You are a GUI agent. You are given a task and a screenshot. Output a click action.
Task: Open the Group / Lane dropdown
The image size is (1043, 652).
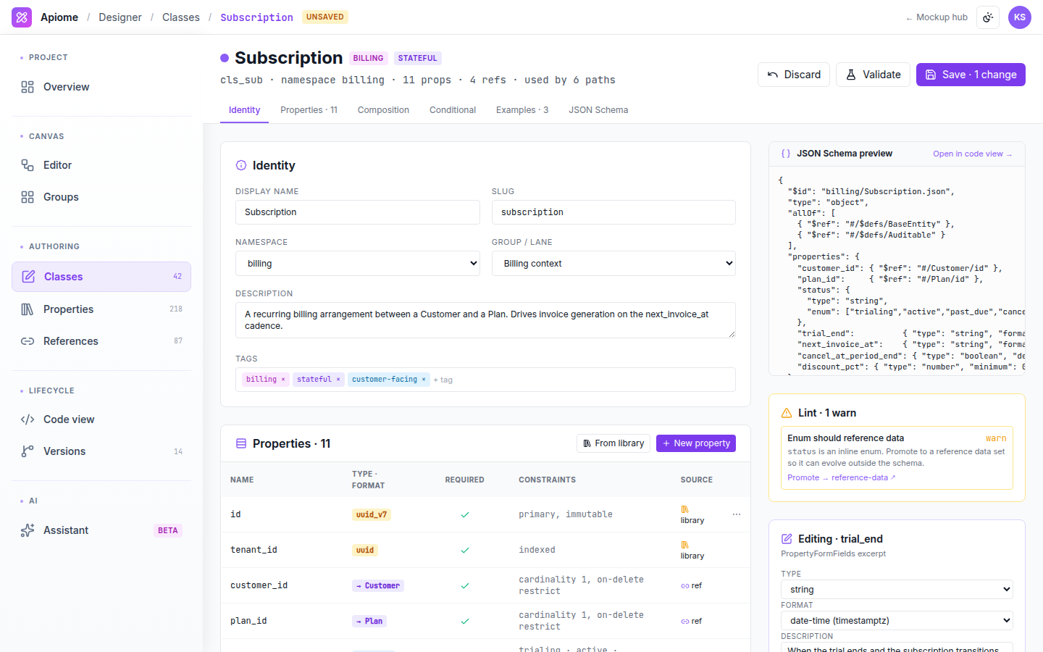(613, 264)
